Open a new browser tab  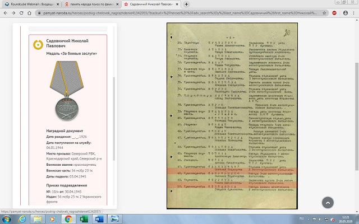click(186, 4)
